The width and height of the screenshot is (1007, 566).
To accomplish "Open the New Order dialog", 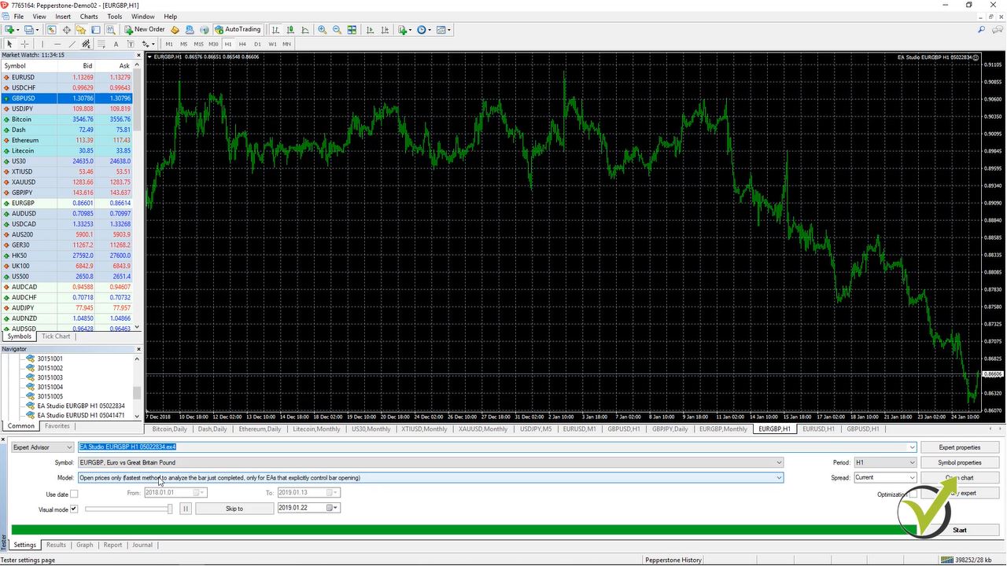I will 146,29.
